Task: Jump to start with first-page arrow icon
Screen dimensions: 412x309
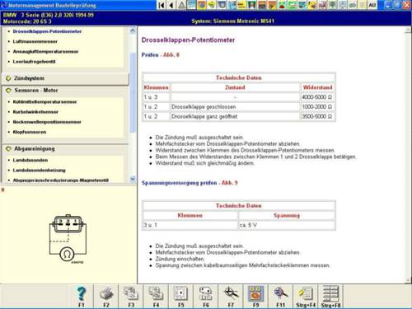Action: click(x=162, y=5)
